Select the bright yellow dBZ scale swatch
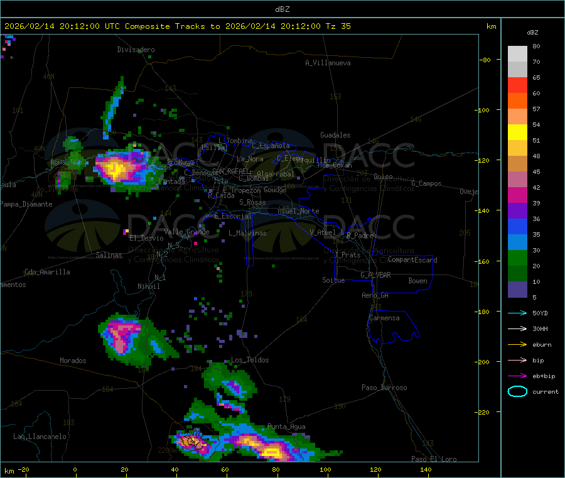Image resolution: width=565 pixels, height=478 pixels. point(517,133)
